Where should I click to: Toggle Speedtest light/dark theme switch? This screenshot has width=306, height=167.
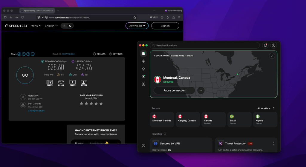pos(67,26)
